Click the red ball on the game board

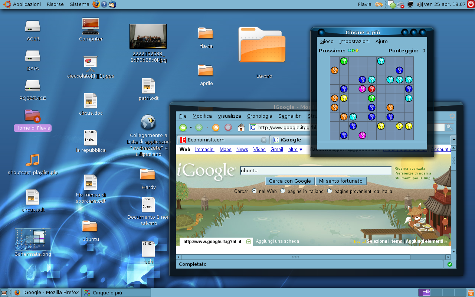tap(371, 89)
